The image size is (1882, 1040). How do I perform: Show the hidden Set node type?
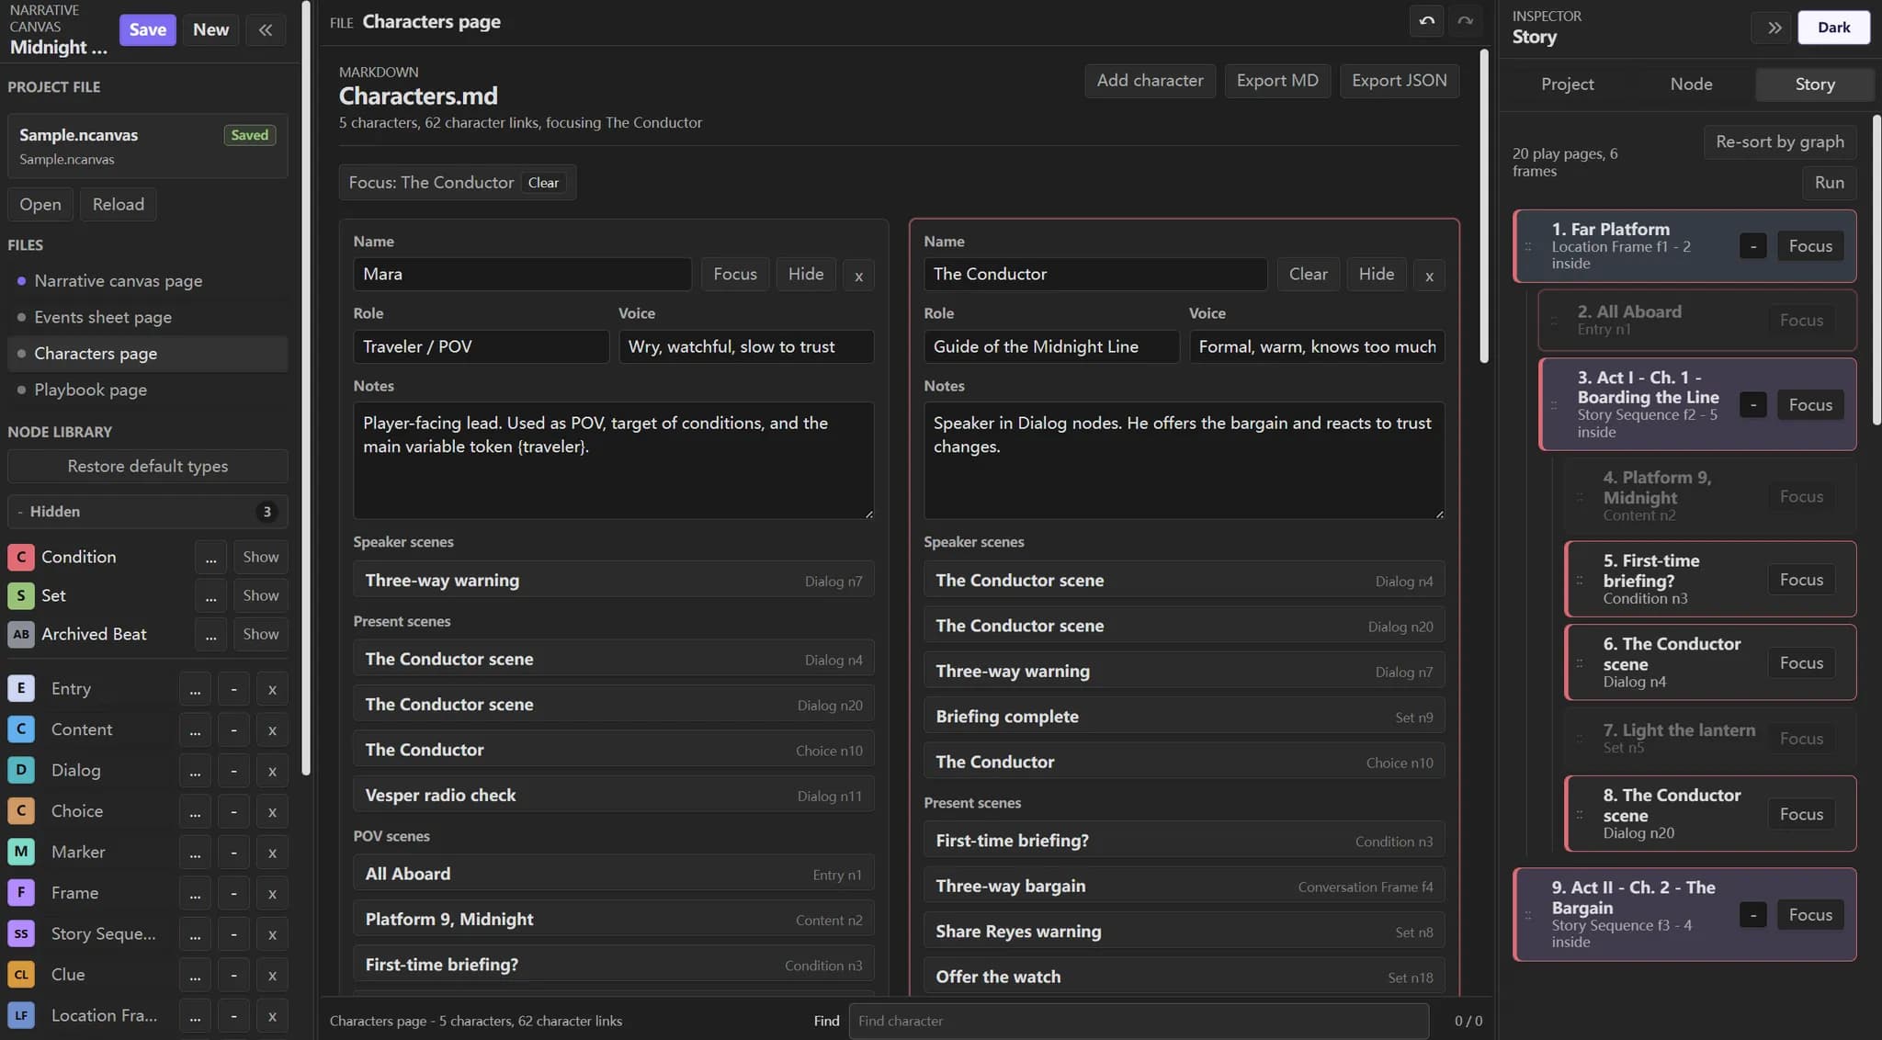tap(261, 595)
